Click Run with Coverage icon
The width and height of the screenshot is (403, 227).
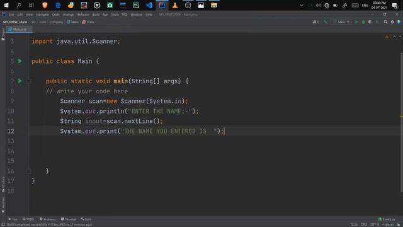tap(370, 22)
